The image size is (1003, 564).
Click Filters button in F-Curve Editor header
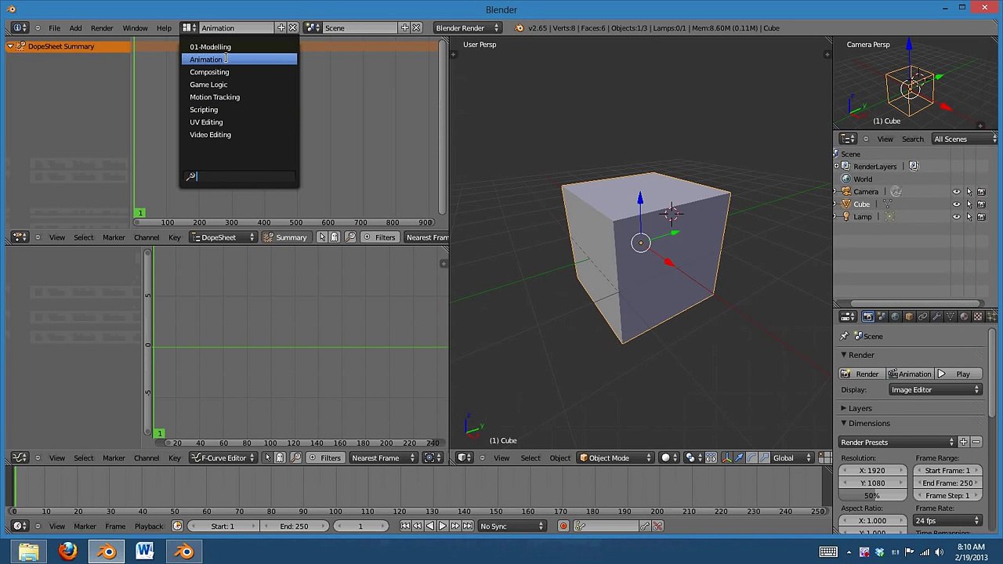324,457
